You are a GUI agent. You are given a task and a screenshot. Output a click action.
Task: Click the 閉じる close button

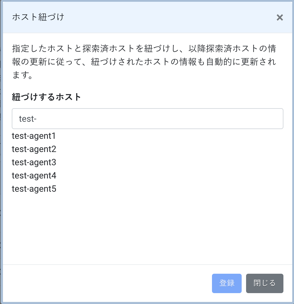click(265, 283)
